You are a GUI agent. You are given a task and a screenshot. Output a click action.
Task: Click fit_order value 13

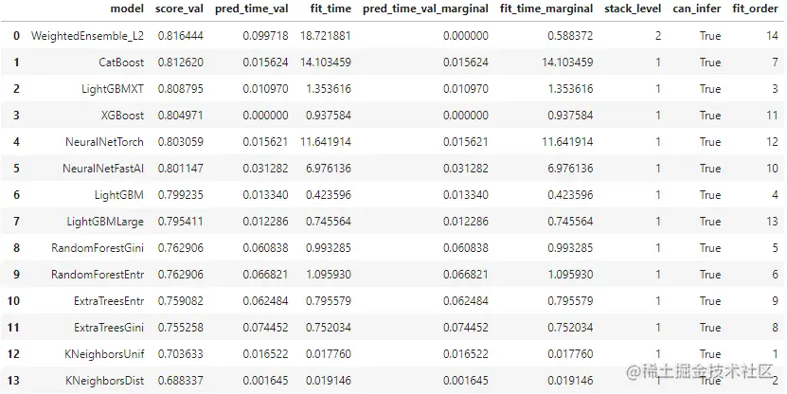pyautogui.click(x=772, y=222)
